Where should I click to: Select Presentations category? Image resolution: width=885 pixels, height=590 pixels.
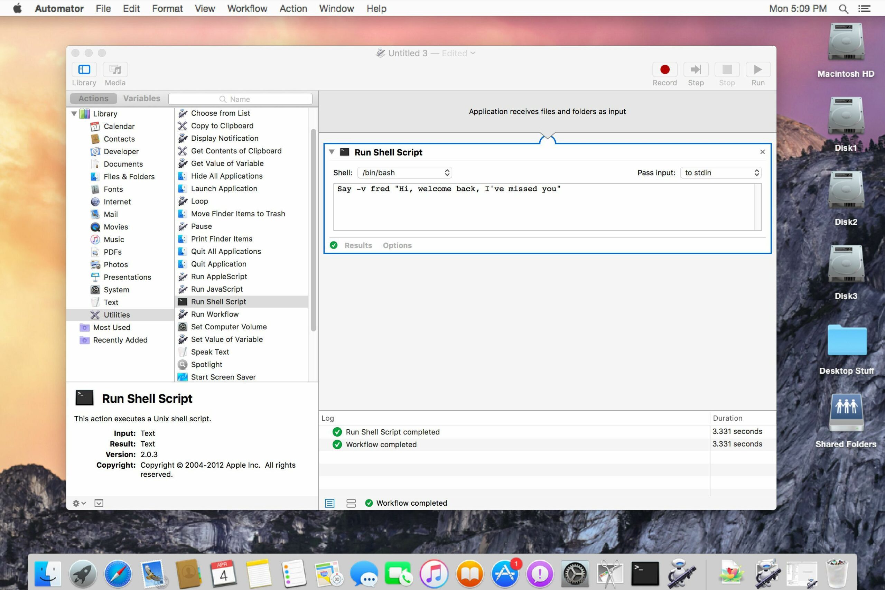coord(127,277)
